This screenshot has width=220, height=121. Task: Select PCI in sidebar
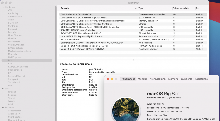(27, 60)
